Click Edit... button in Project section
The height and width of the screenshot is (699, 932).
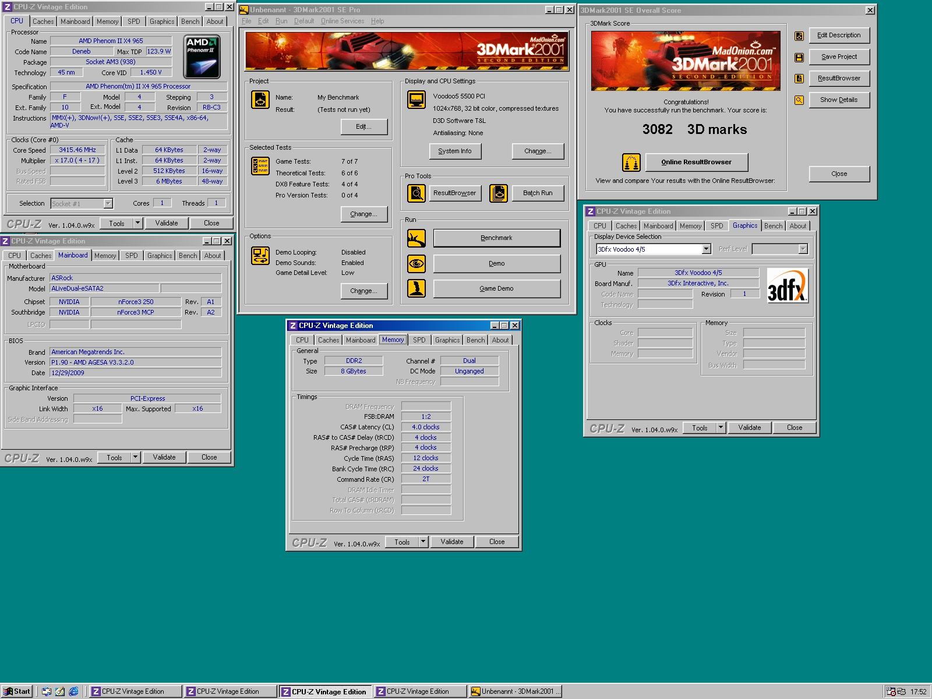pyautogui.click(x=364, y=126)
